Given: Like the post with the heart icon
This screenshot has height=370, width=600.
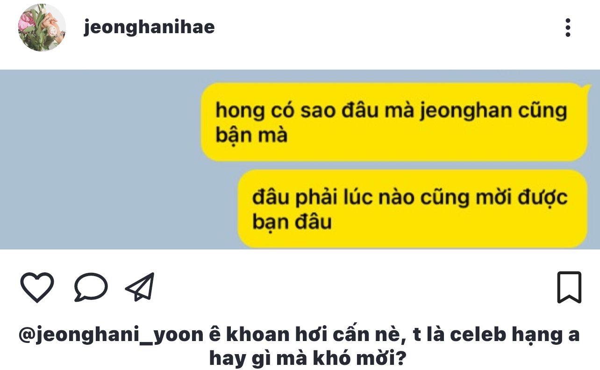Looking at the screenshot, I should point(37,287).
